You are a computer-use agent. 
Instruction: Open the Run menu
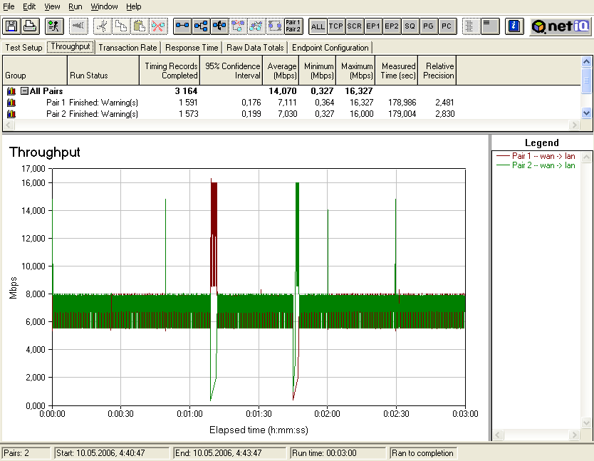[75, 6]
